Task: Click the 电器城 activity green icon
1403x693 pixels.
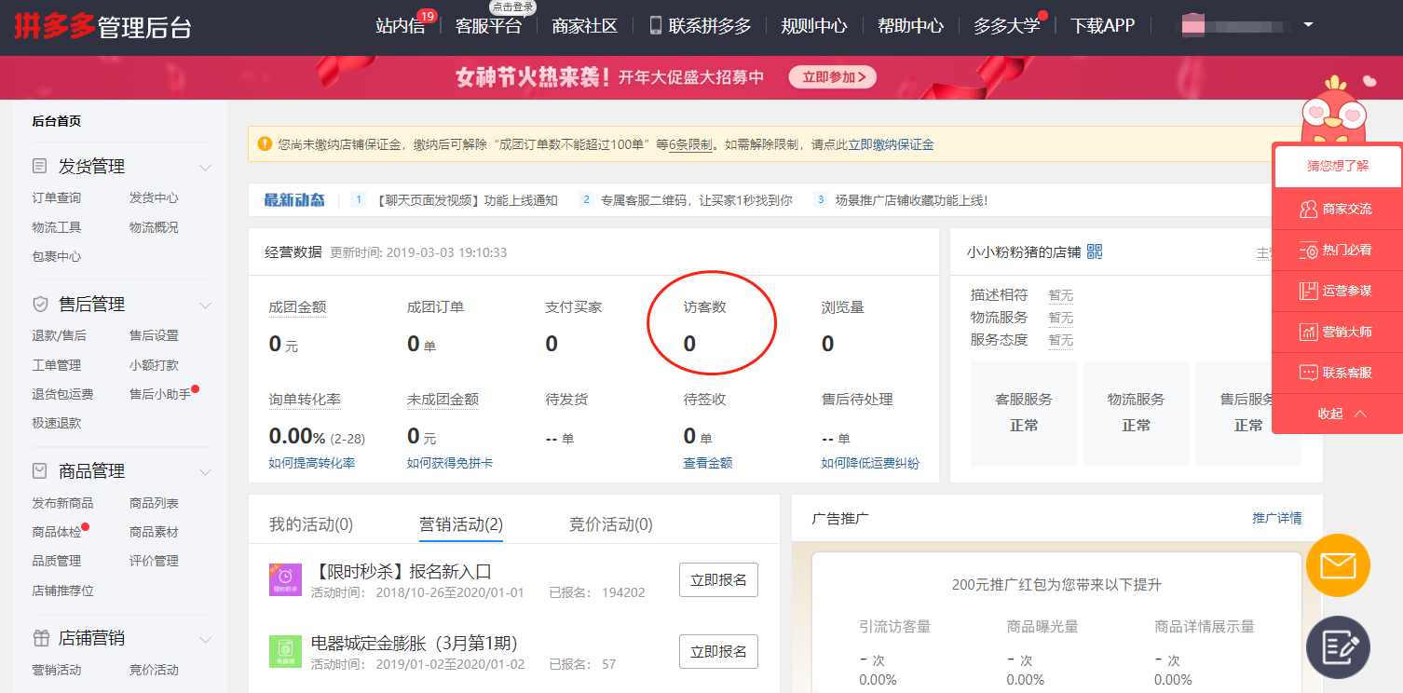Action: click(285, 651)
